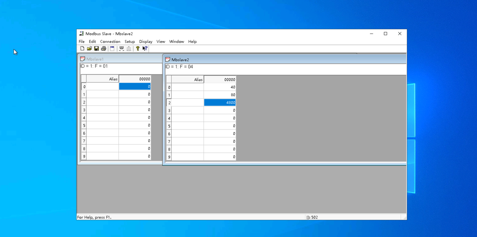Open the Setup menu

[x=130, y=42]
